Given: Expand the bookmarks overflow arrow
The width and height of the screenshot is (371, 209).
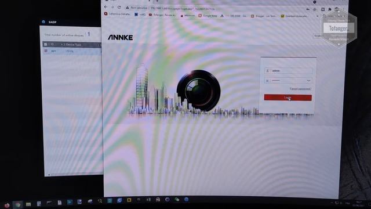Looking at the screenshot, I should [x=317, y=16].
